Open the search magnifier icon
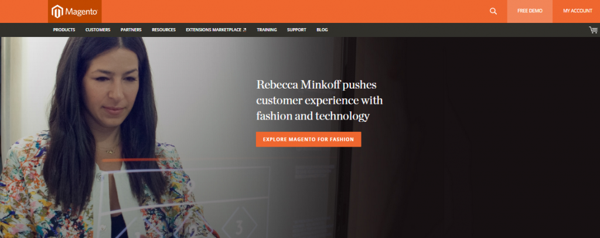Image resolution: width=600 pixels, height=238 pixels. click(493, 11)
